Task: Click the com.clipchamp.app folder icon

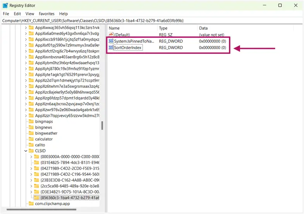Action: tap(31, 204)
